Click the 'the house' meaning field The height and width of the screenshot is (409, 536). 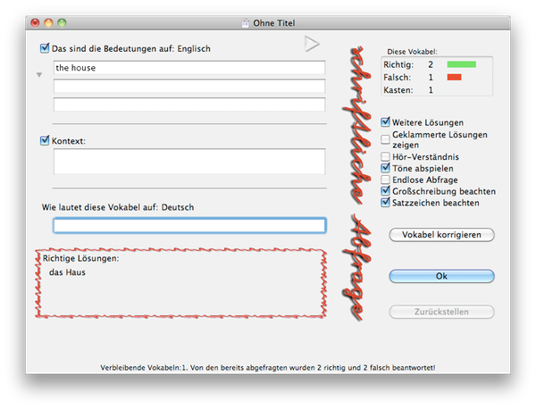click(189, 68)
